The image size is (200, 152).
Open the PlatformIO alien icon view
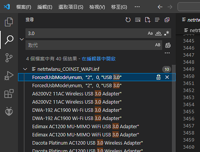(9, 111)
